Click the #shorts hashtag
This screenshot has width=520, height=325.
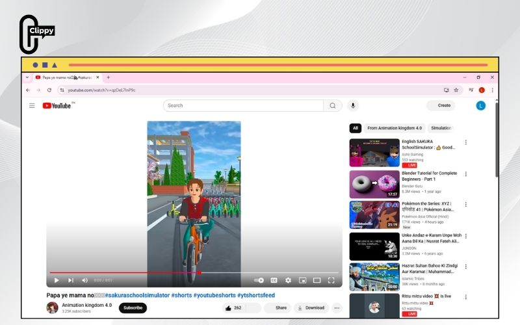tap(181, 295)
